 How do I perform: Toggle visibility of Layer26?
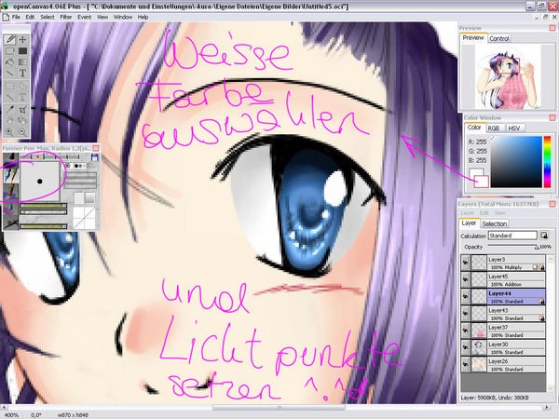click(x=466, y=362)
